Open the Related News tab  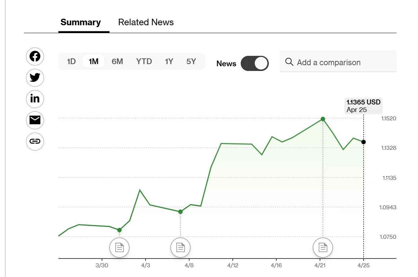point(146,22)
